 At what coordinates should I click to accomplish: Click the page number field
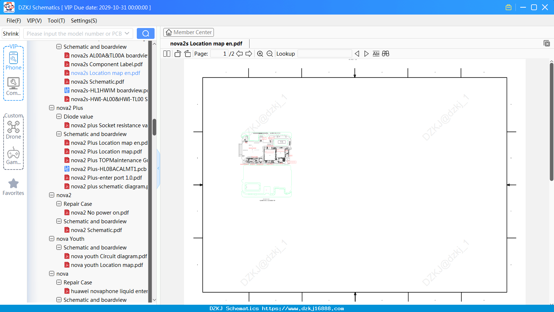click(219, 53)
